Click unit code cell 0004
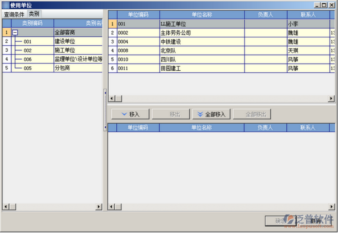This screenshot has height=233, width=338. (138, 42)
